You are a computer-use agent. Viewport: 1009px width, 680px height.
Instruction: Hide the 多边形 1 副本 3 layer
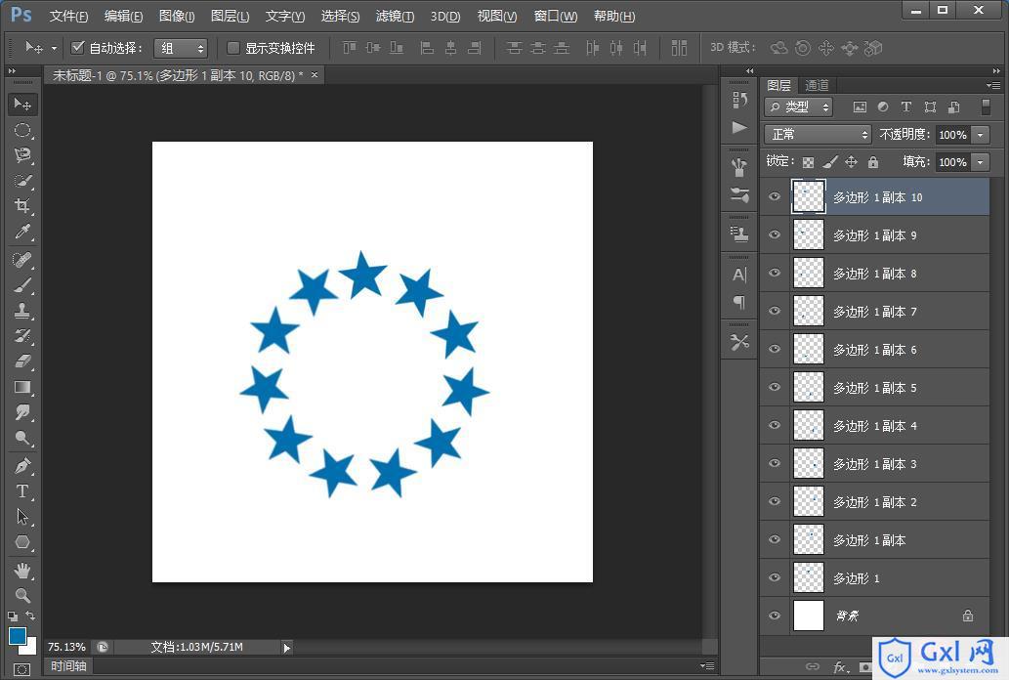coord(775,464)
